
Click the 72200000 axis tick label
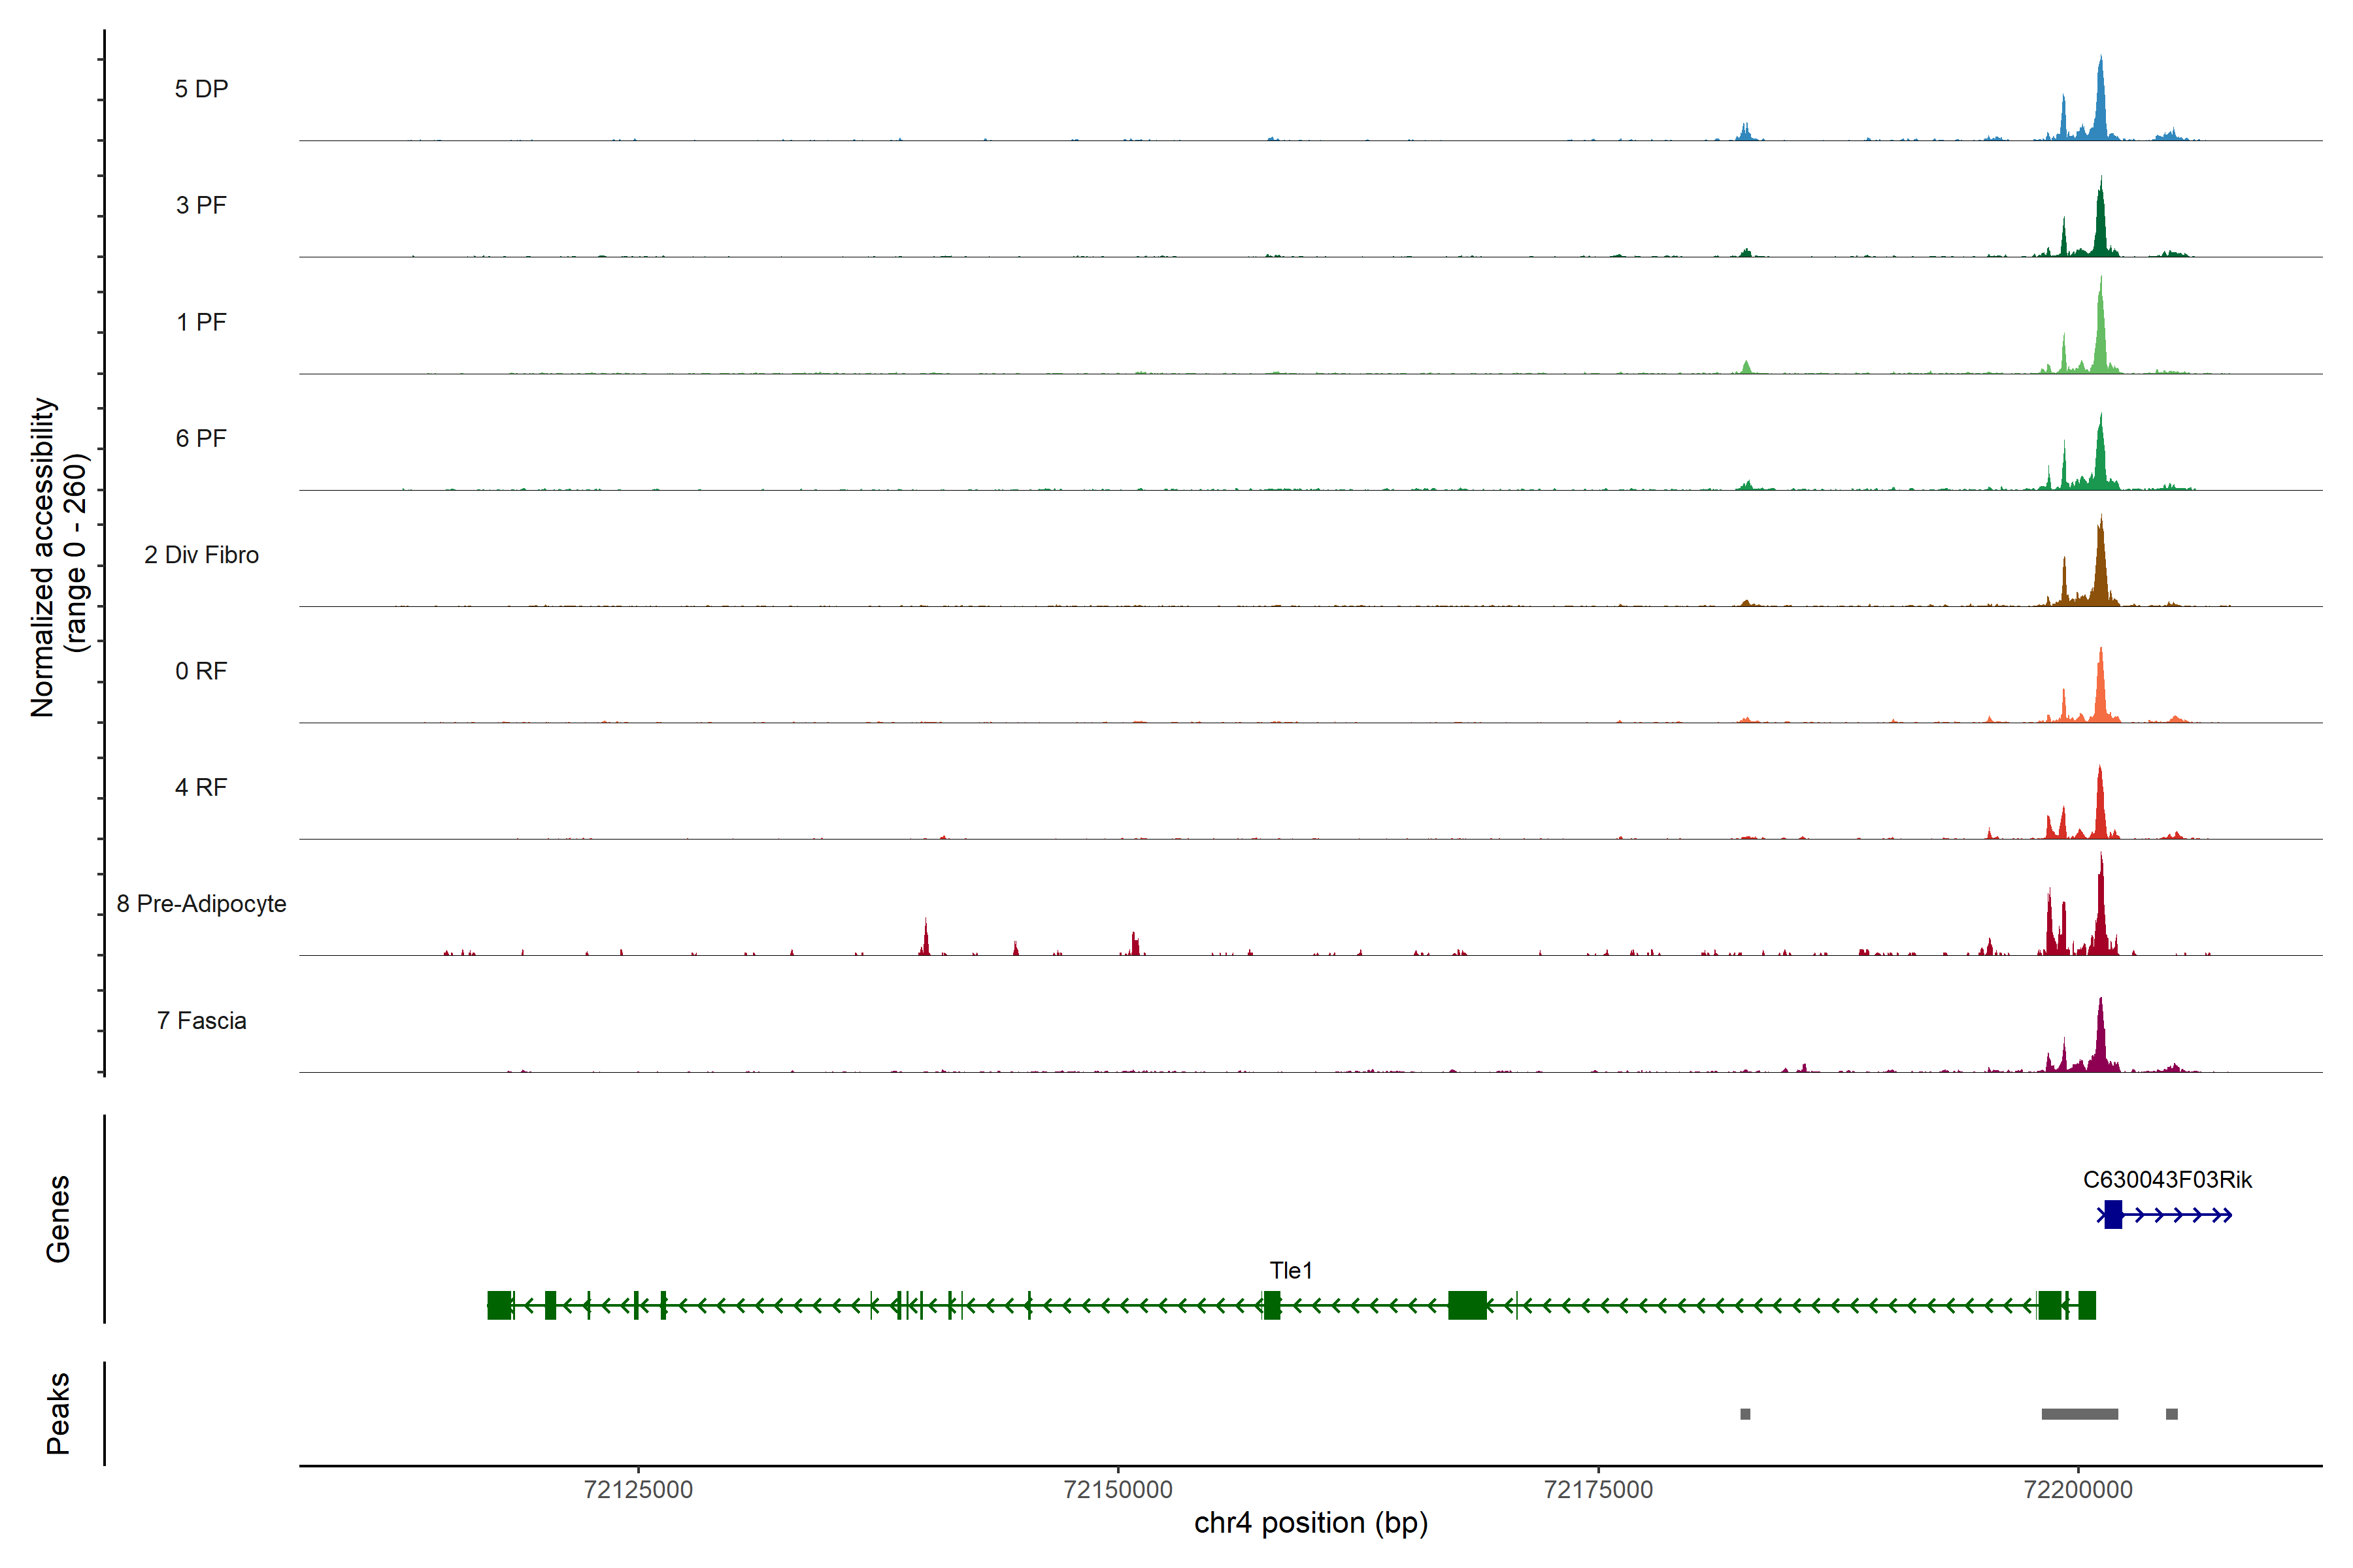[x=2078, y=1489]
